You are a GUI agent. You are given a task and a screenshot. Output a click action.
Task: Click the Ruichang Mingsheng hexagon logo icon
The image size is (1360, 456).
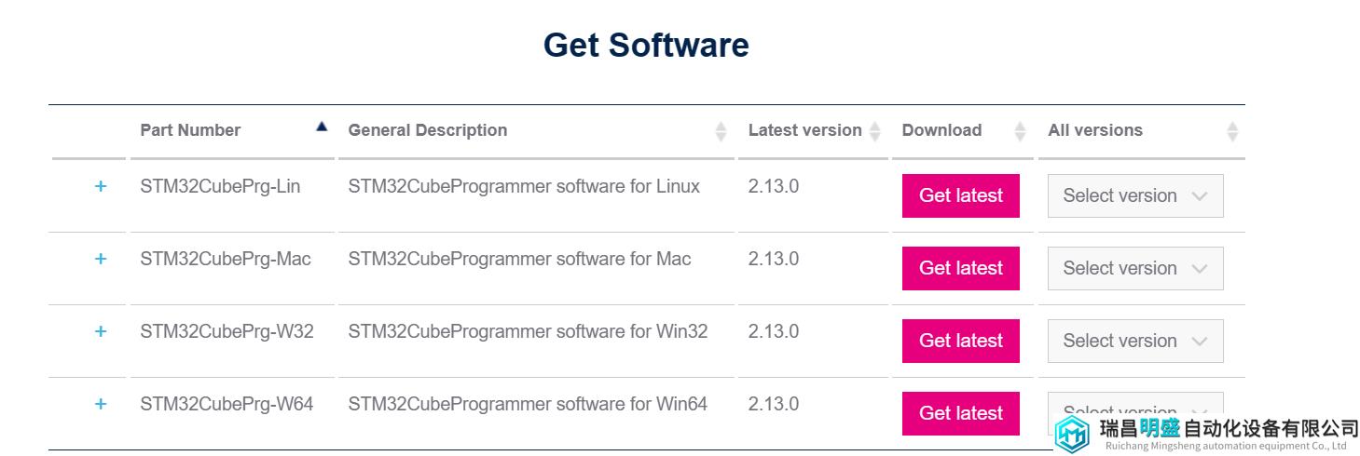[x=1072, y=434]
